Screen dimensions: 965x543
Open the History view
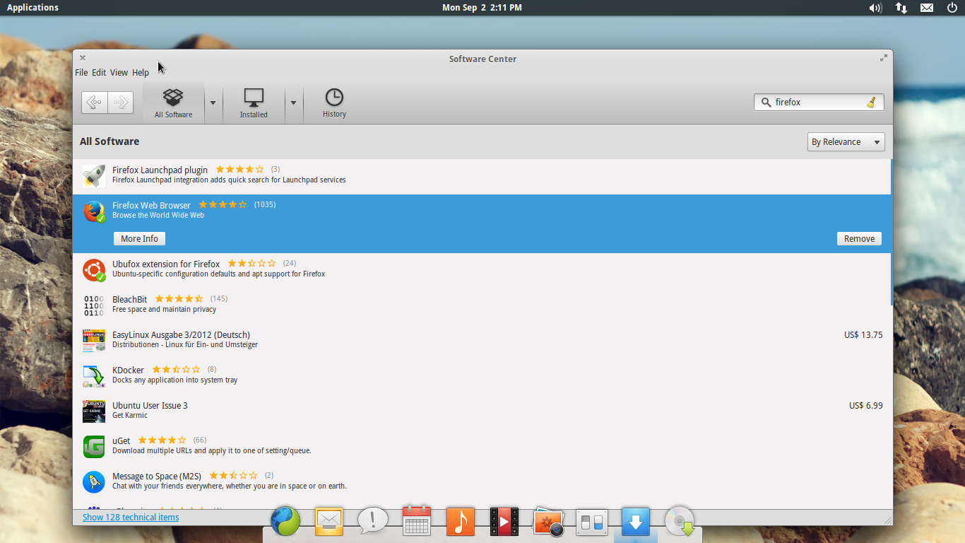click(x=334, y=103)
